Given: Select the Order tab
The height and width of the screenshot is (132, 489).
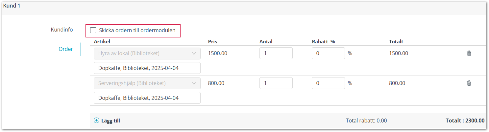Looking at the screenshot, I should [x=65, y=49].
